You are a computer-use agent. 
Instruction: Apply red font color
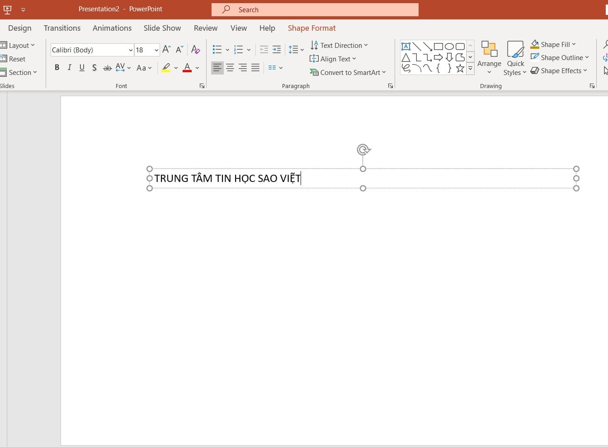(187, 68)
